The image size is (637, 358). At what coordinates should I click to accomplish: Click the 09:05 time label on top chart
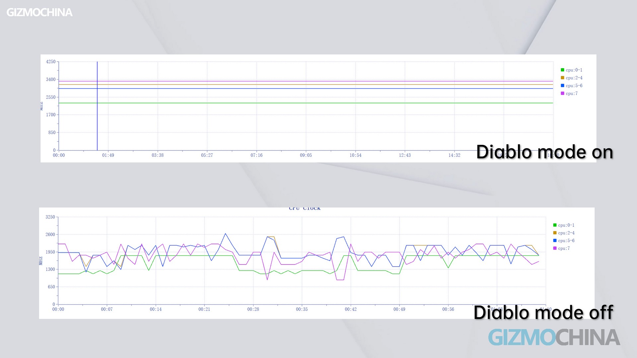tap(306, 155)
